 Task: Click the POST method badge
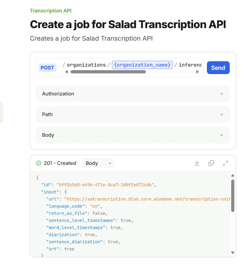point(47,68)
